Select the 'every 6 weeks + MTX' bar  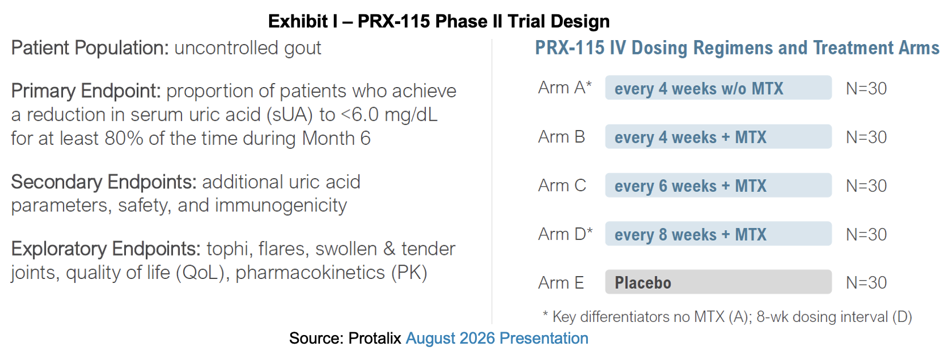pyautogui.click(x=718, y=185)
